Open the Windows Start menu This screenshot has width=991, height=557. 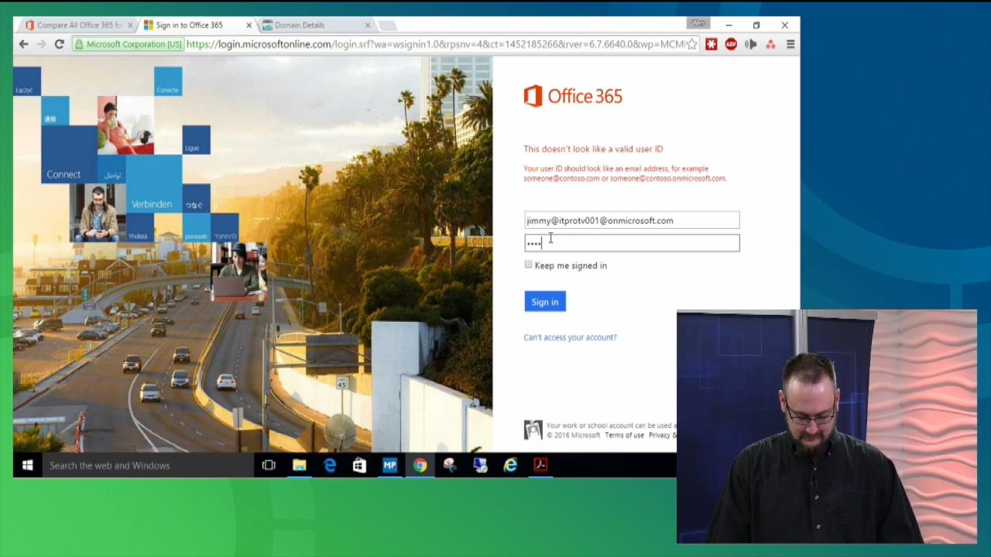[x=28, y=465]
